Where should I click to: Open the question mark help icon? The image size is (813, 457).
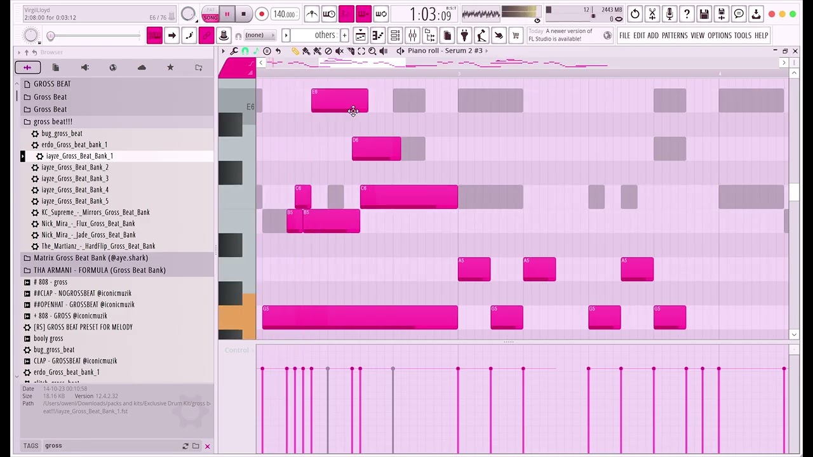687,14
